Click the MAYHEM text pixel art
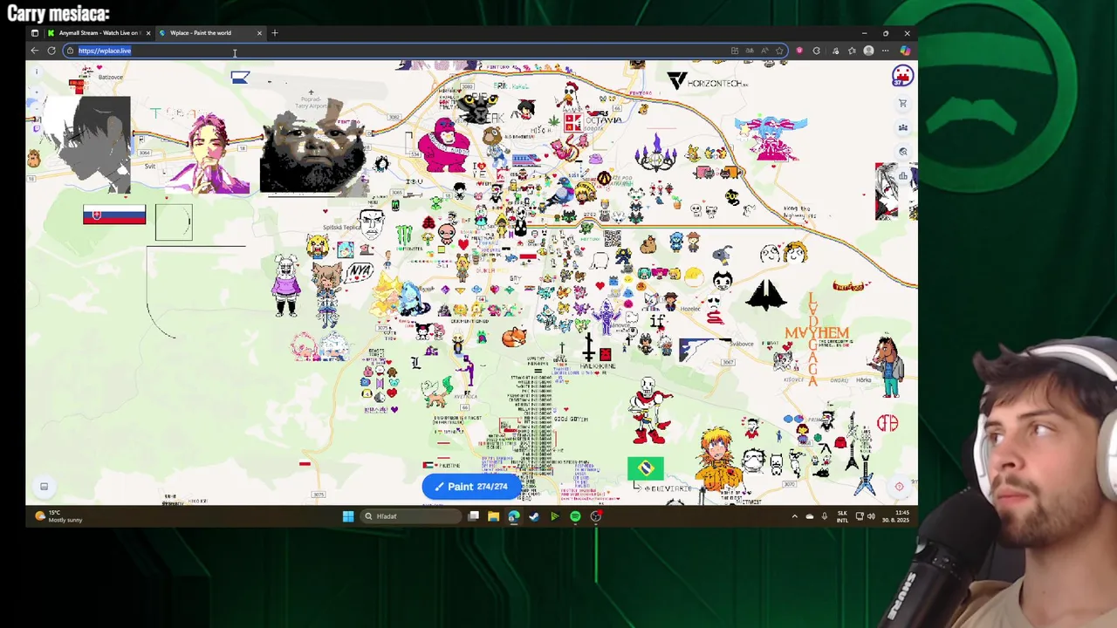The image size is (1117, 628). [817, 332]
